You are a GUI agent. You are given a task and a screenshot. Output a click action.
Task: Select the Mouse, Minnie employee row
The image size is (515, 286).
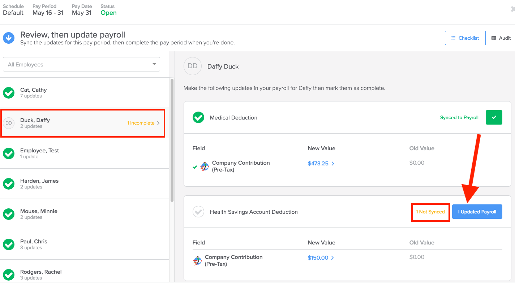(x=85, y=214)
